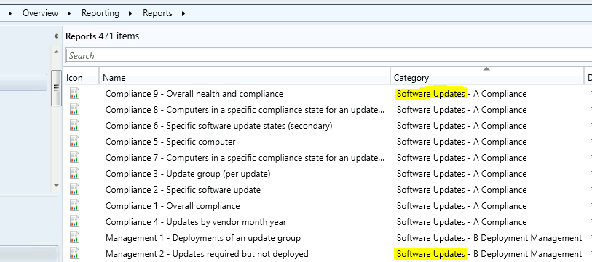Open the Overview breadcrumb
The width and height of the screenshot is (592, 262).
(40, 13)
